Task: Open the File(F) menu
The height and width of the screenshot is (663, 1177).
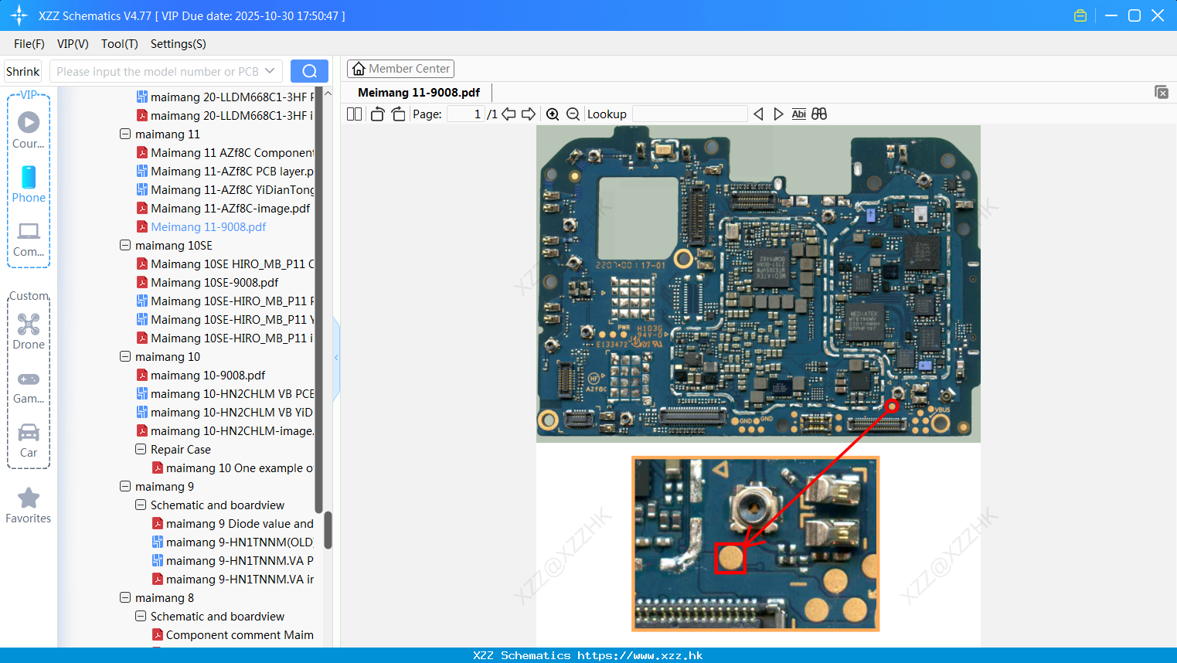Action: 29,44
